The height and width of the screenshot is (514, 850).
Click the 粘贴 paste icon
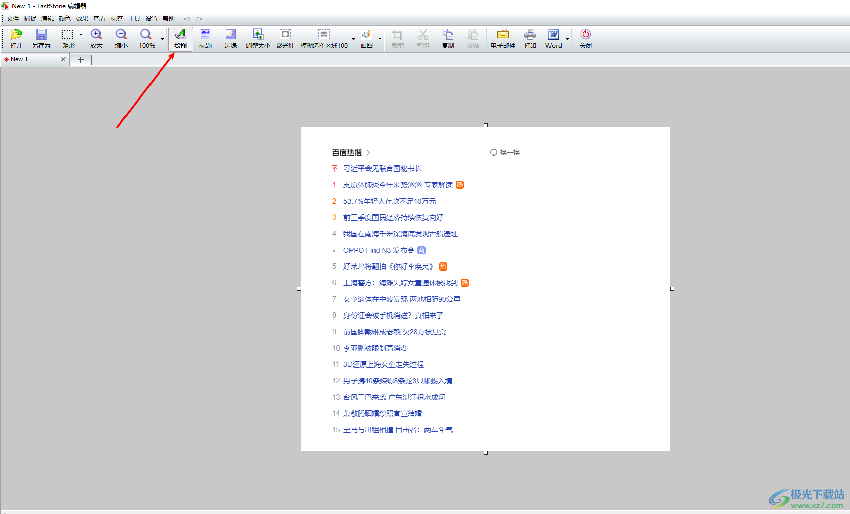click(x=473, y=39)
